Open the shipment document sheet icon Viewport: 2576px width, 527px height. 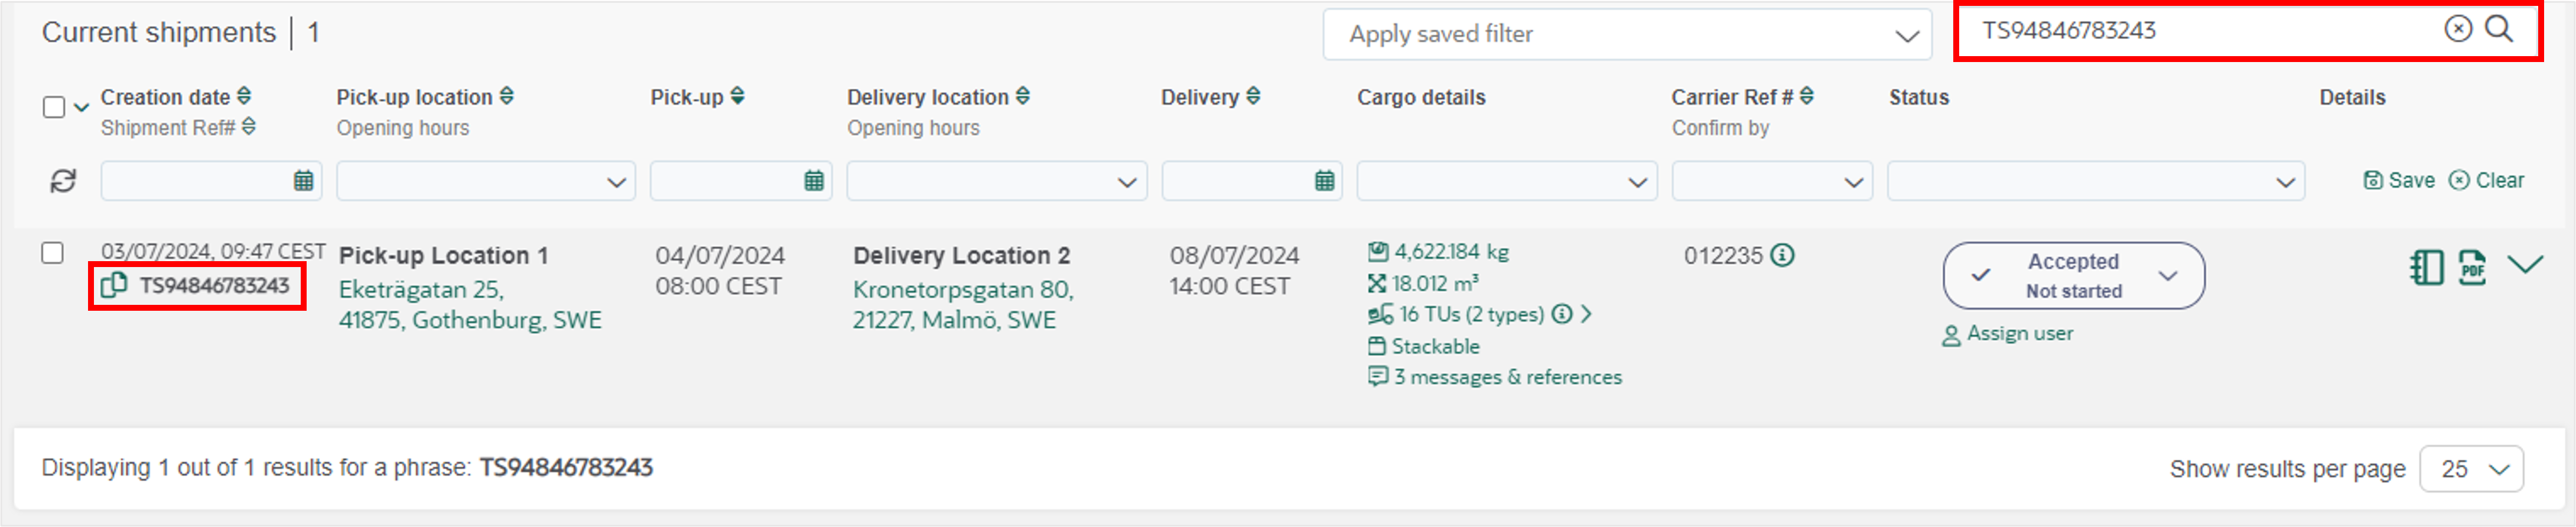2426,267
